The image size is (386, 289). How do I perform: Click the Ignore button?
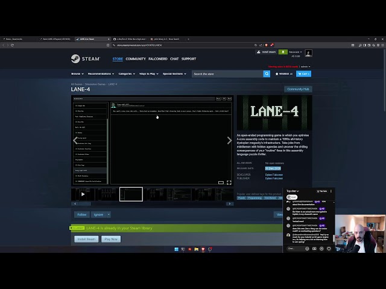pos(98,214)
